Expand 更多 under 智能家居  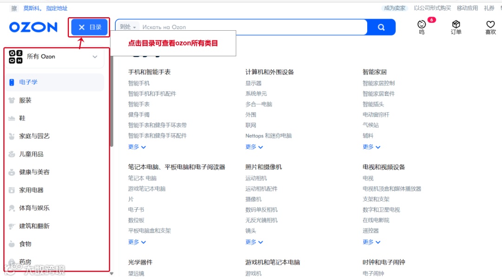pyautogui.click(x=371, y=146)
